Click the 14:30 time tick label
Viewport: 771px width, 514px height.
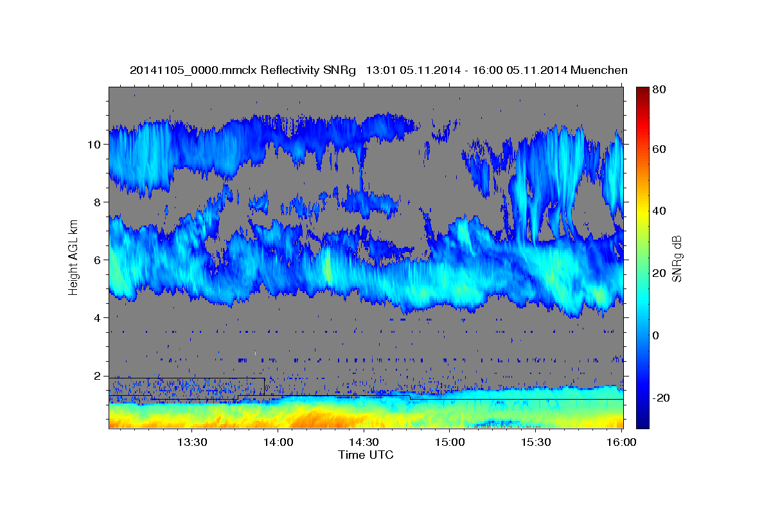(363, 442)
